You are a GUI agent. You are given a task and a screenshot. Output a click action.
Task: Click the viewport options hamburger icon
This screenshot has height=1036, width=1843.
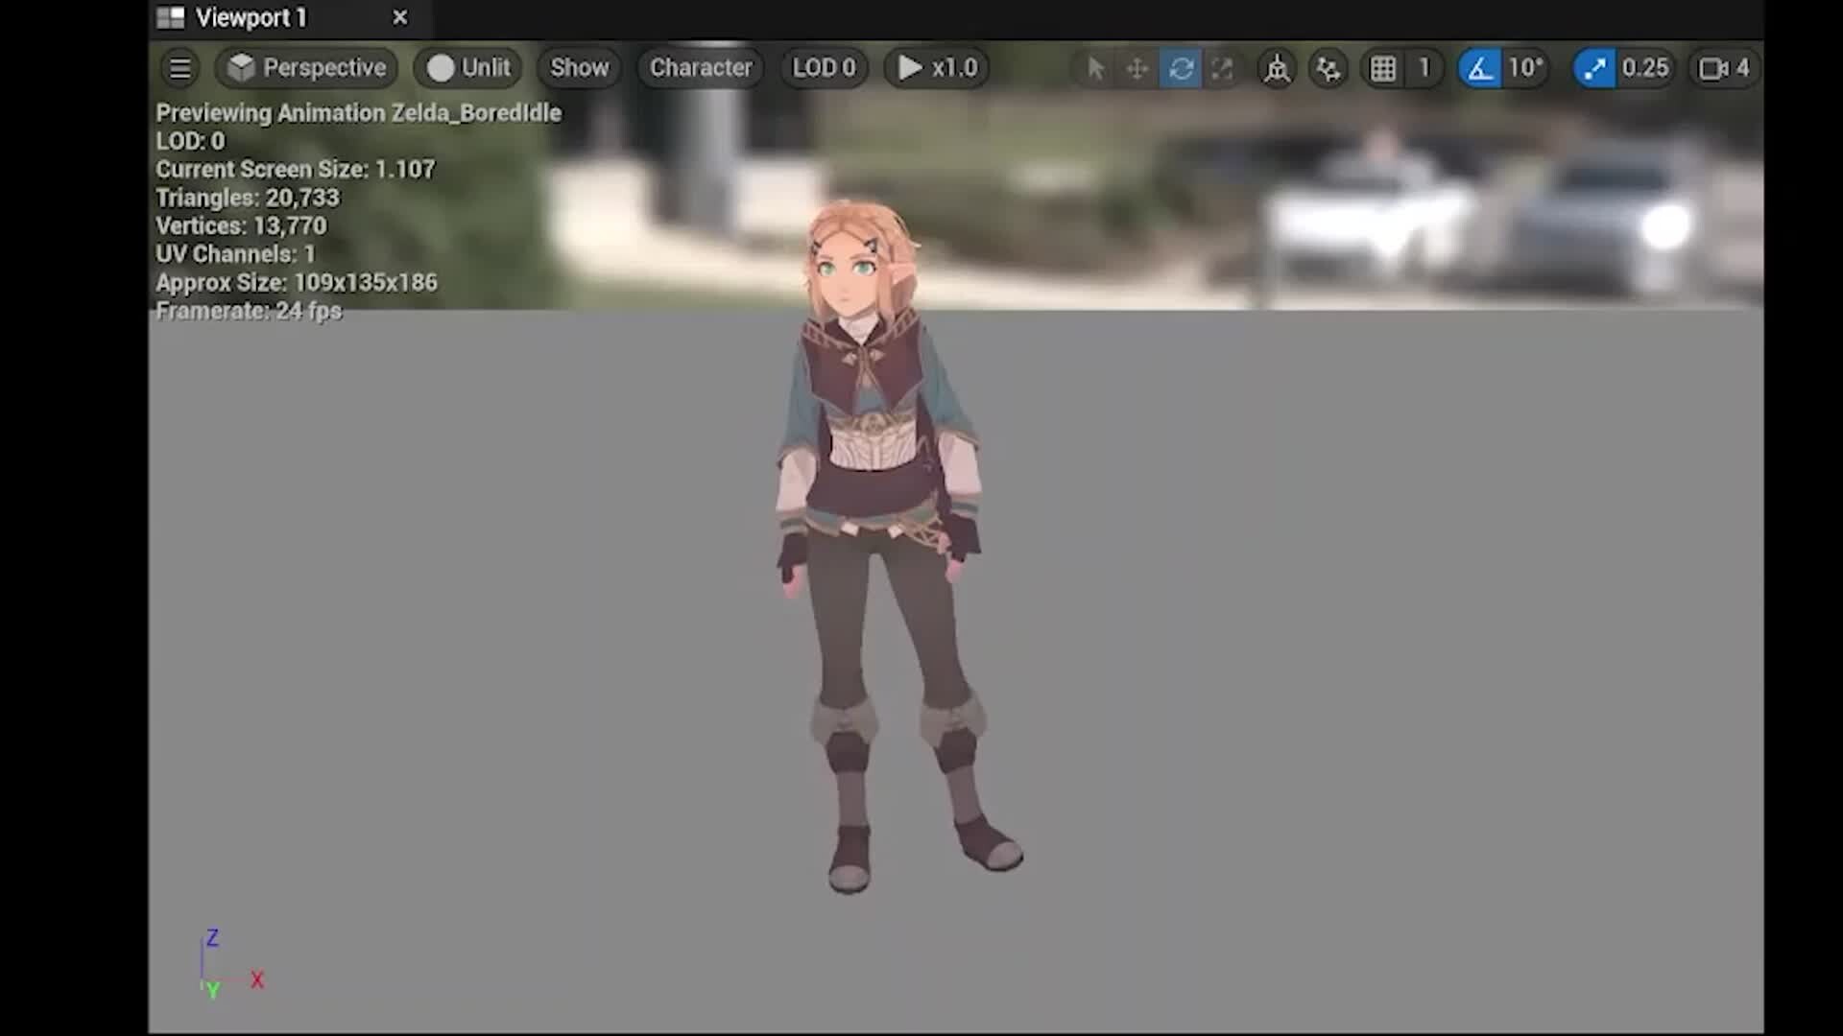click(180, 67)
